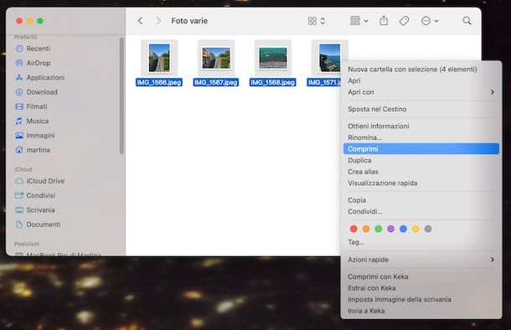Choose Nuova cartella con selezione

point(421,70)
